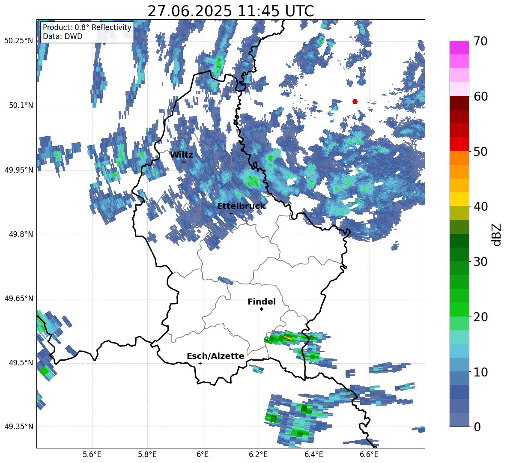Click the colorbar tick label '0'
The height and width of the screenshot is (463, 507).
click(x=477, y=427)
